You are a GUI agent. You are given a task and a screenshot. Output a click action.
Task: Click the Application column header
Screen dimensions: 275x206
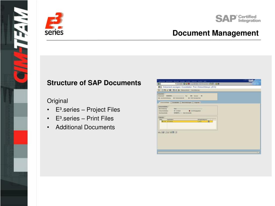click(x=182, y=119)
